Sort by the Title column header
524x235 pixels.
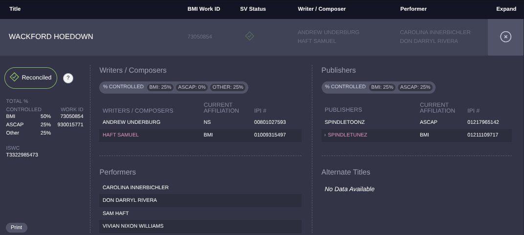(15, 9)
